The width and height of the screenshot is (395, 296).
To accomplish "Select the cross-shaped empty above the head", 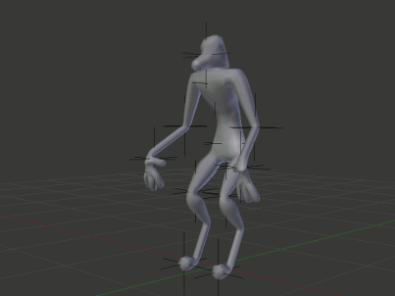I will pyautogui.click(x=207, y=55).
